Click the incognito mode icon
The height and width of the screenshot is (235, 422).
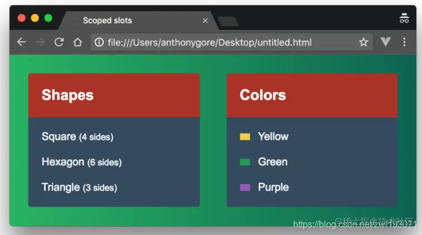(404, 18)
